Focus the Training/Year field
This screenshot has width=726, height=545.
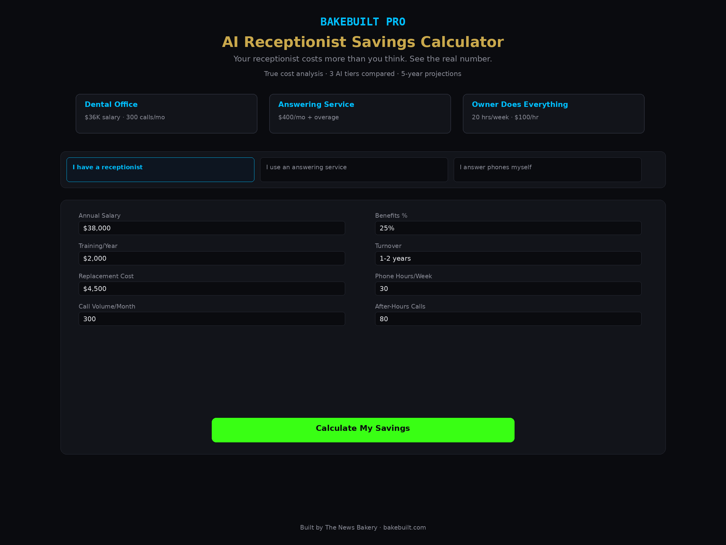212,258
